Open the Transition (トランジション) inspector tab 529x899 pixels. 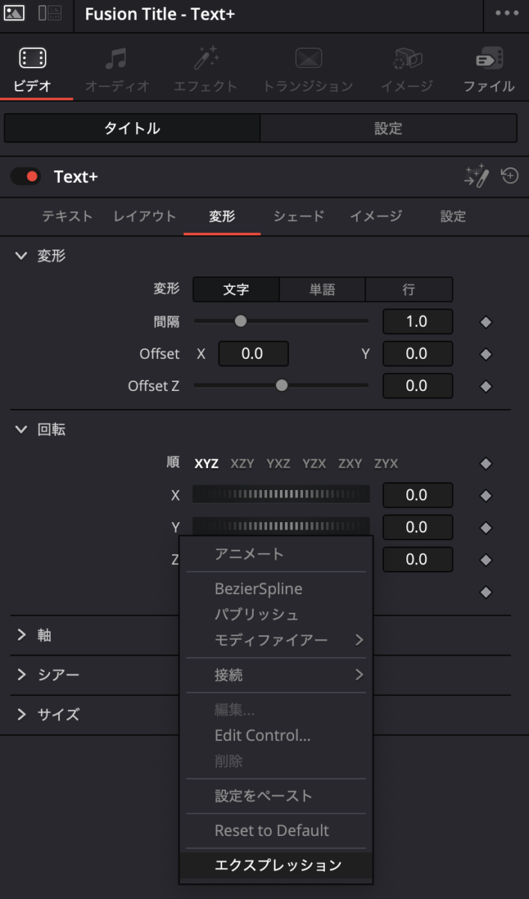[x=308, y=70]
